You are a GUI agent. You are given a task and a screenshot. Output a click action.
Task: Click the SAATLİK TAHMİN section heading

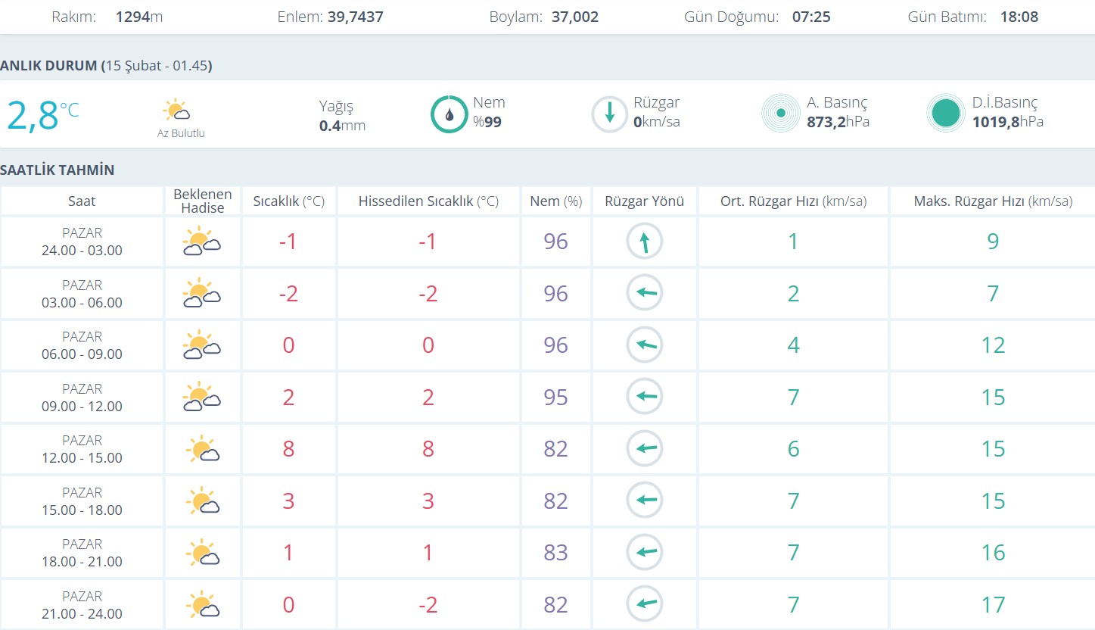pos(58,170)
